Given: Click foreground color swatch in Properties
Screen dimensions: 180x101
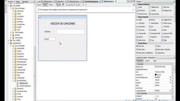Looking at the screenshot, I should coord(156,75).
